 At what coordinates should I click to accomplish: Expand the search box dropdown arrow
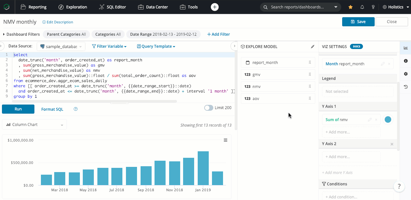pyautogui.click(x=336, y=7)
